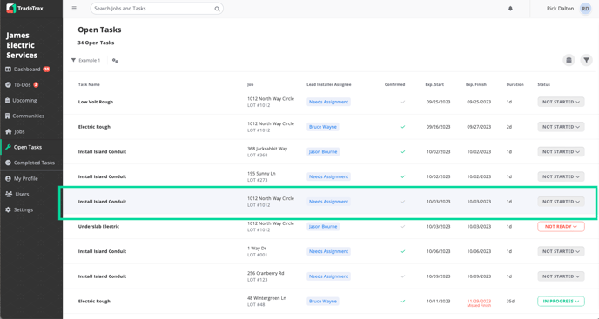Sort by Task Name column header
This screenshot has height=319, width=599.
89,84
